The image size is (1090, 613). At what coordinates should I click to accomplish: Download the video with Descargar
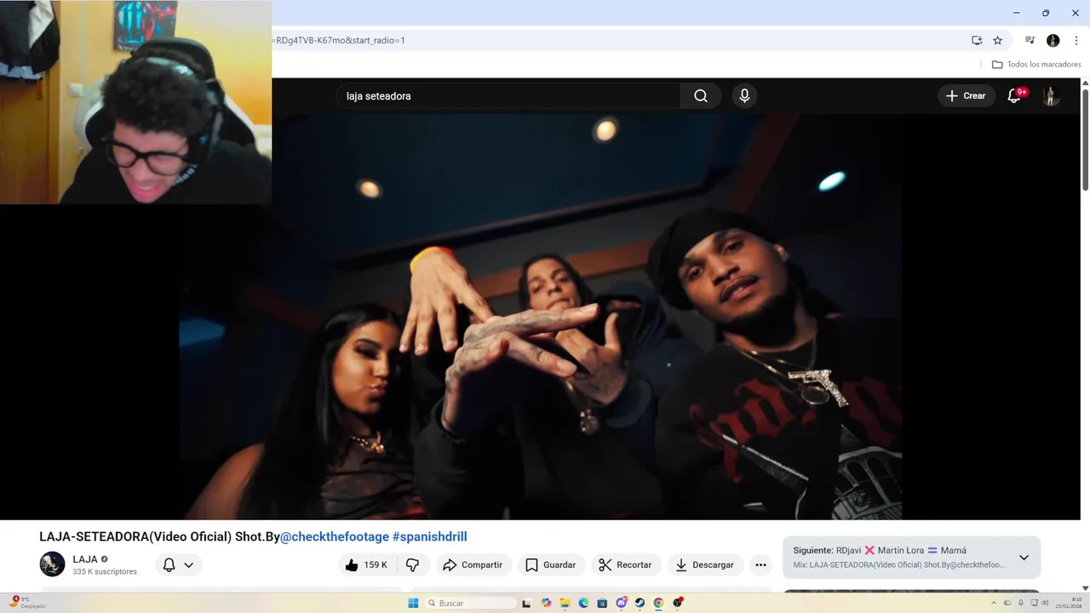point(704,564)
